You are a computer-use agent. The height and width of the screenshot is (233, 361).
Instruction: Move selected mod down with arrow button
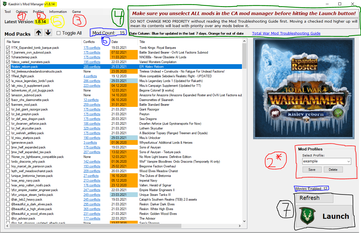[x=48, y=33]
